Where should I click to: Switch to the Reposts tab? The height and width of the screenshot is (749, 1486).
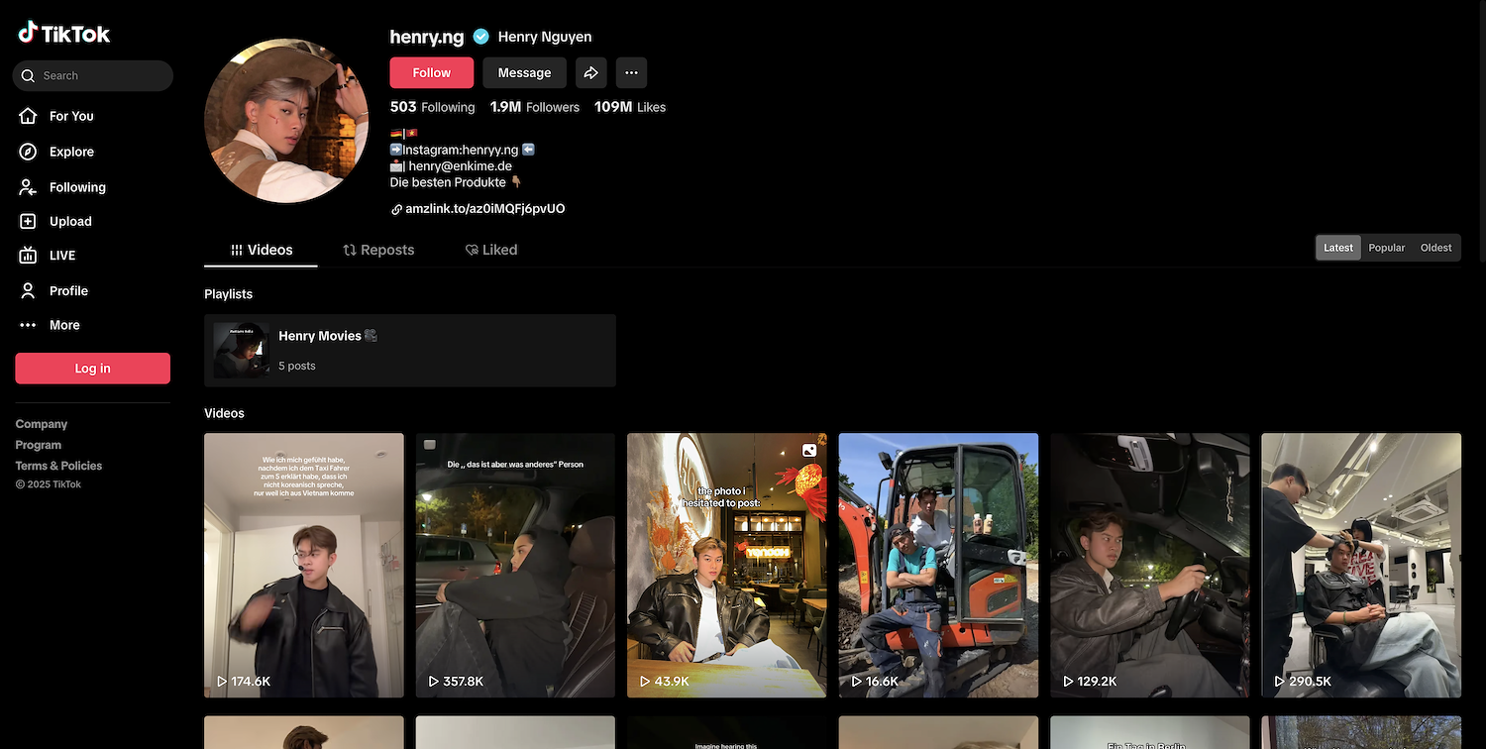pyautogui.click(x=378, y=250)
